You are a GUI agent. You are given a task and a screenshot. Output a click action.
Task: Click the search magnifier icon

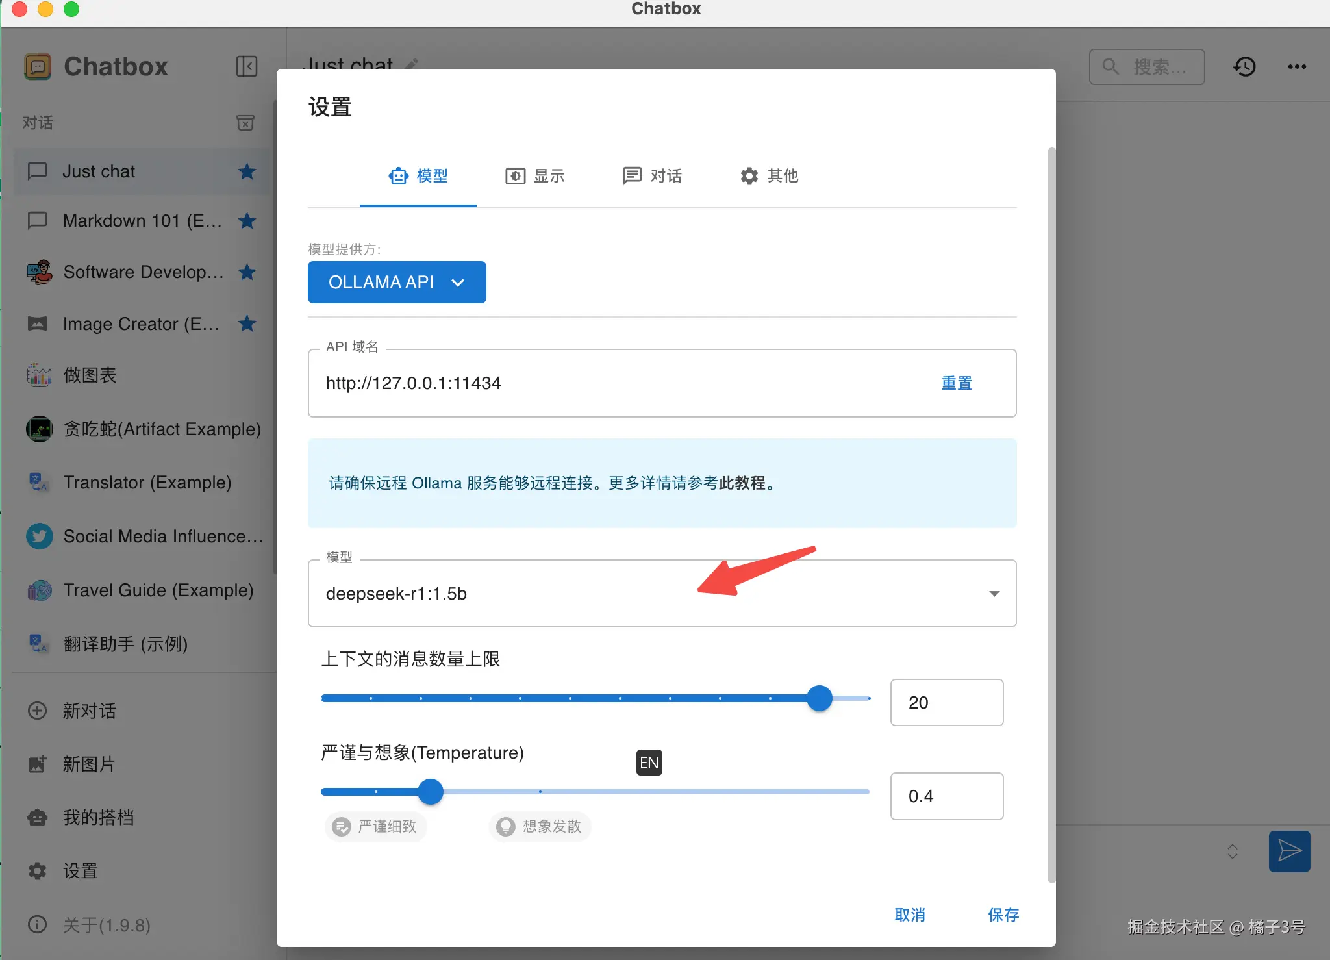coord(1110,66)
